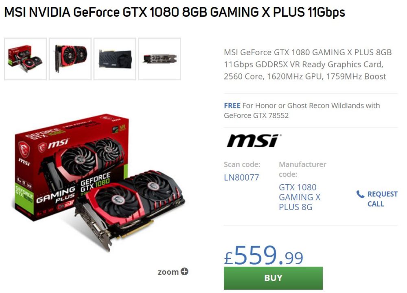Click the Manufacturer code label
Screen dimensions: 407x293
click(302, 169)
